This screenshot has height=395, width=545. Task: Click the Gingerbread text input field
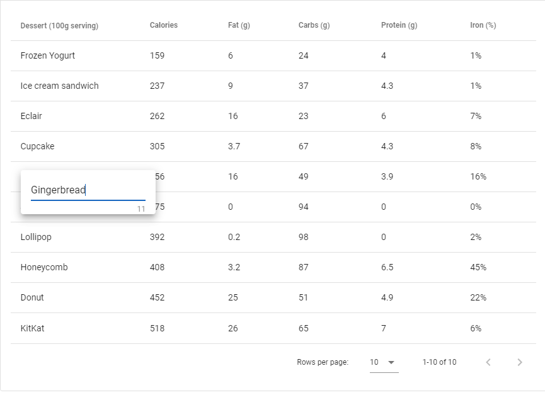click(88, 190)
